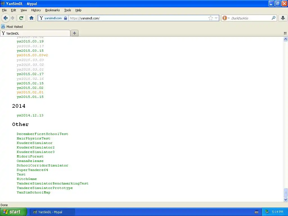Select YanSimDL - Mypal taskbar button
Viewport: 288px width, 216px height.
52,212
